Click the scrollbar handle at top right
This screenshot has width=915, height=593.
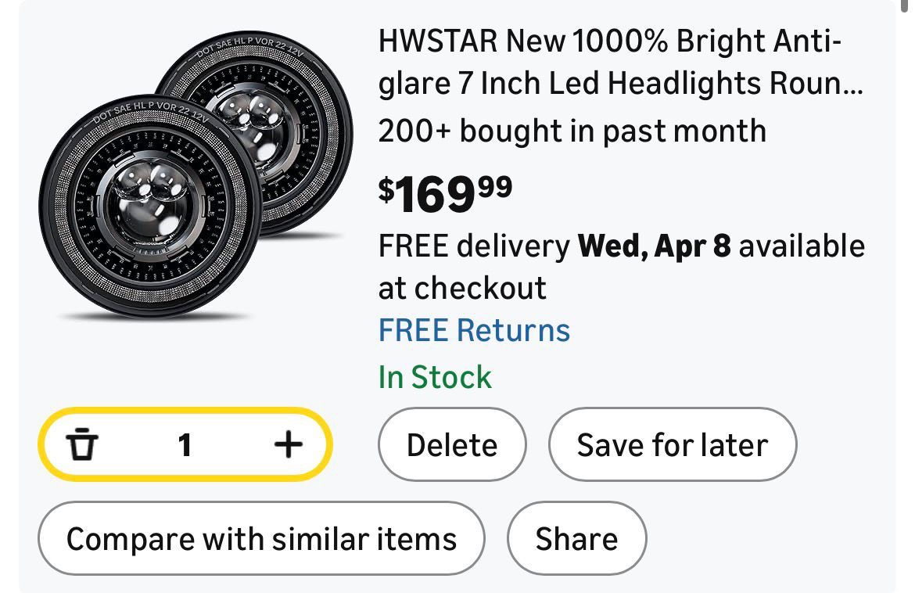coord(905,6)
